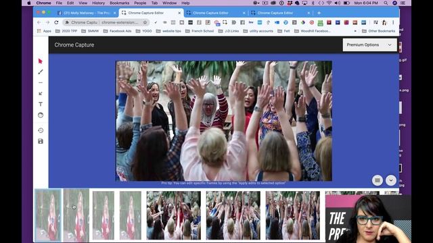Click the main crowd image preview
The image size is (433, 243).
click(x=224, y=121)
